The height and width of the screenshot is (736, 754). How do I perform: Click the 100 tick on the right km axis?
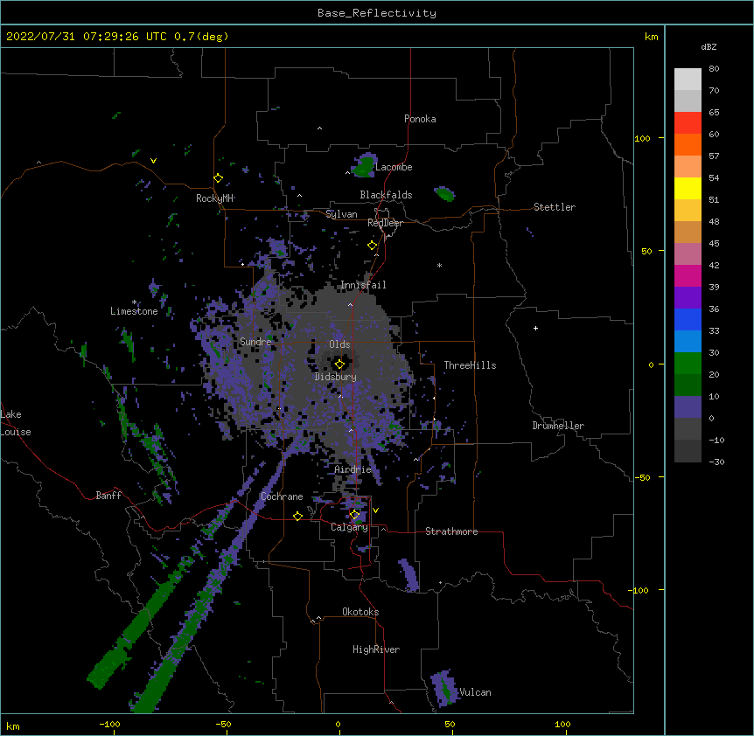pos(642,138)
